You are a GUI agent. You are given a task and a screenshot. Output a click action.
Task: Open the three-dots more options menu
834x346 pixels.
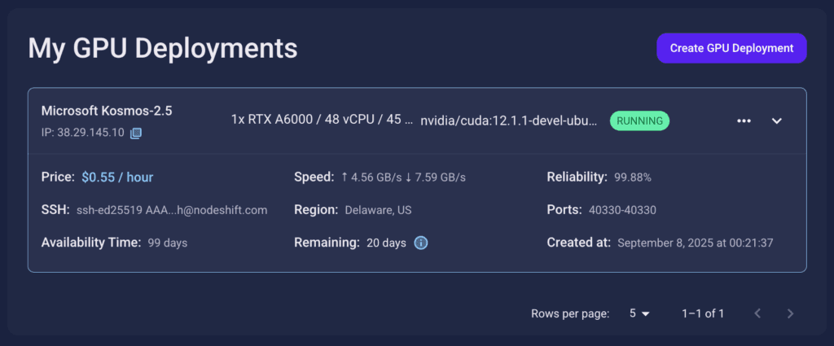click(x=744, y=121)
